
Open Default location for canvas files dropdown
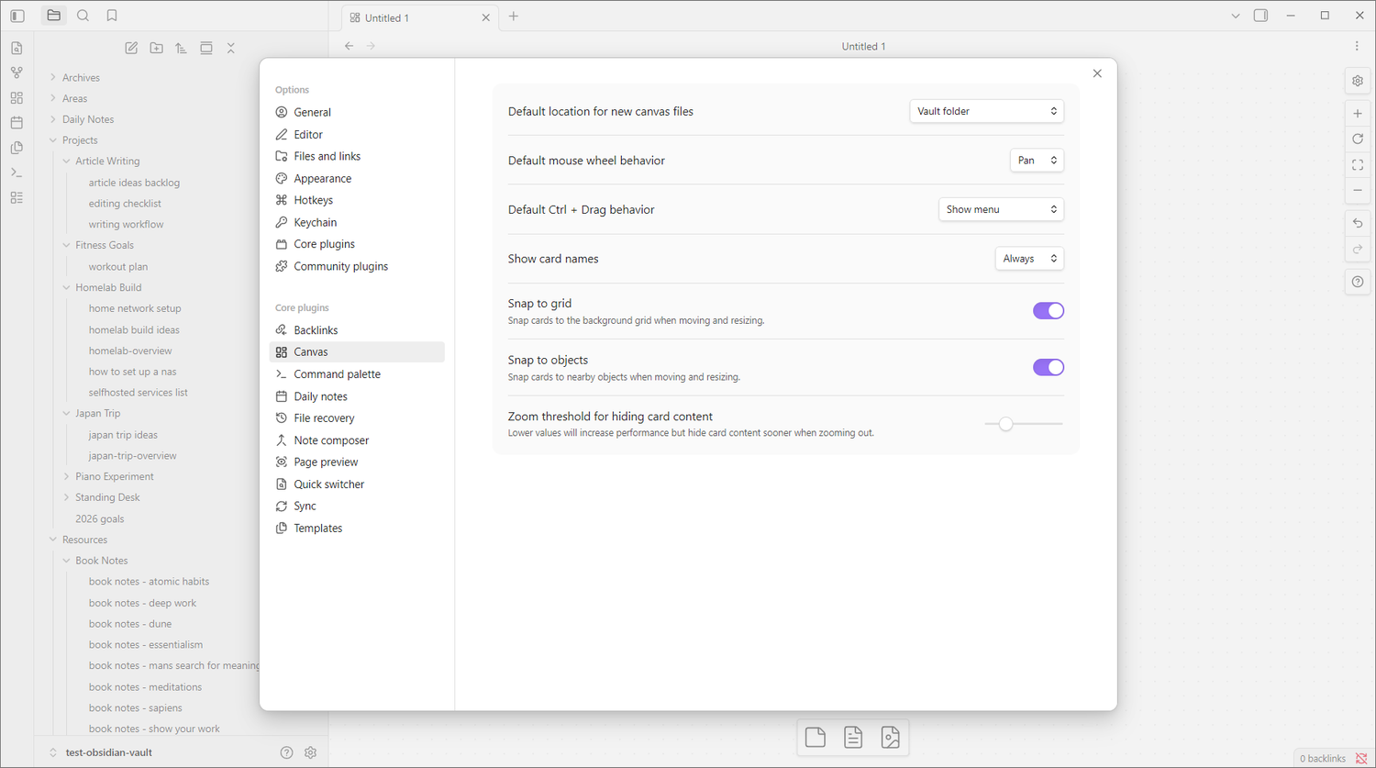[987, 111]
